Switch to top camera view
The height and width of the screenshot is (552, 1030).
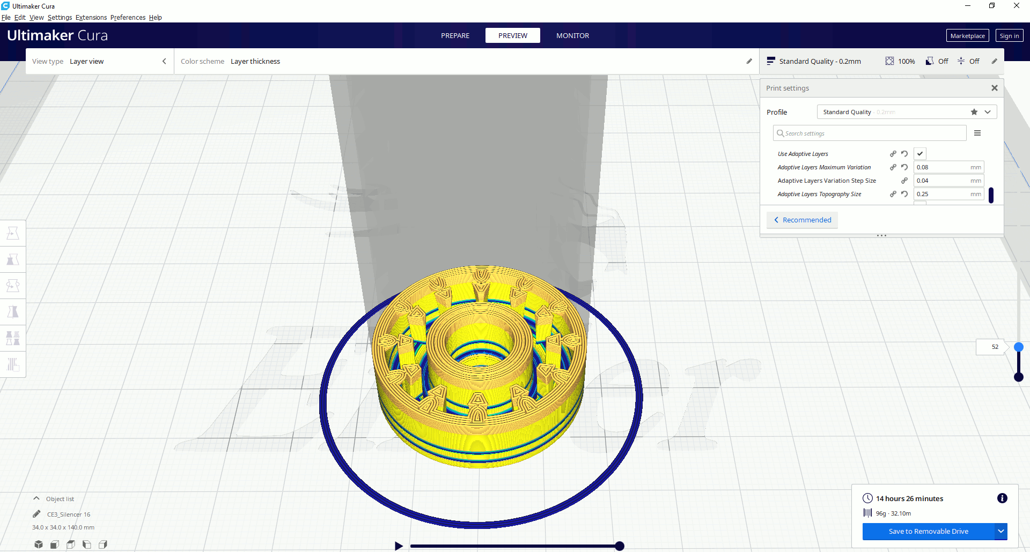[71, 544]
